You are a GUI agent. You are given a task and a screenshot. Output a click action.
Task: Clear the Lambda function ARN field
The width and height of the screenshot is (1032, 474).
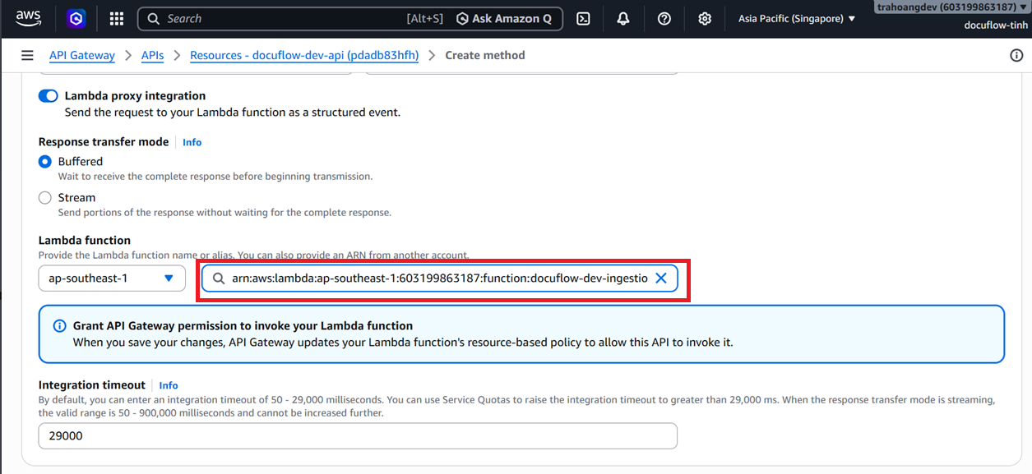[660, 278]
